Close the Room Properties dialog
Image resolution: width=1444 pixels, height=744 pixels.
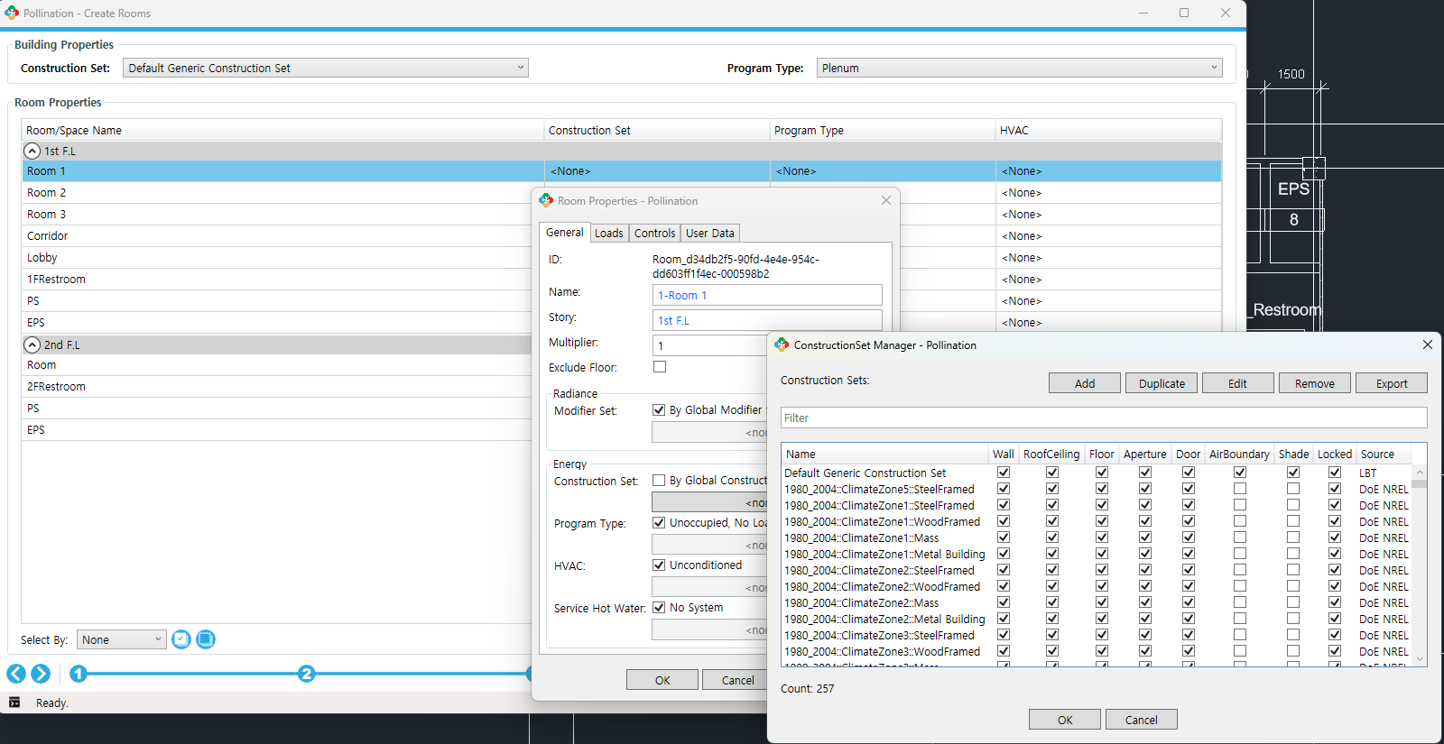pyautogui.click(x=886, y=200)
